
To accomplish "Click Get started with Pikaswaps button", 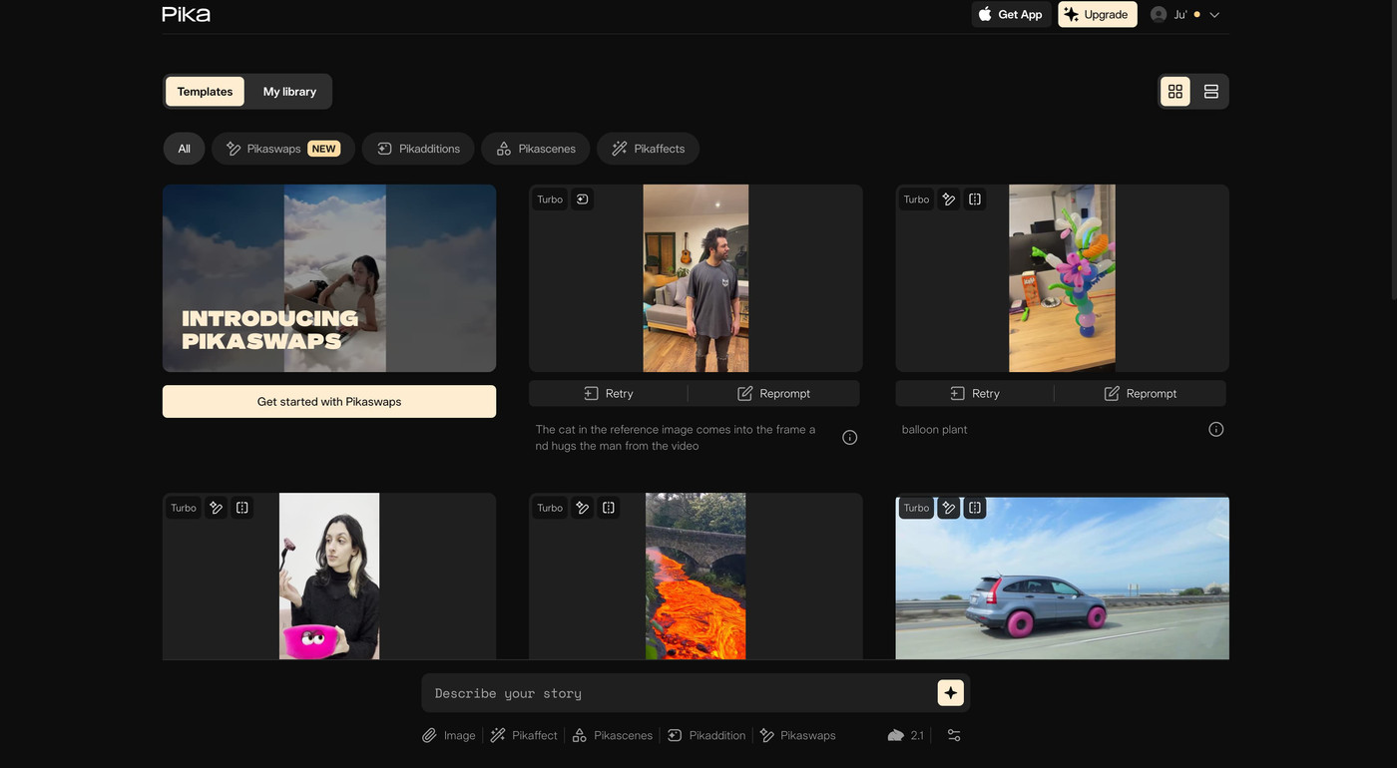I will click(329, 401).
